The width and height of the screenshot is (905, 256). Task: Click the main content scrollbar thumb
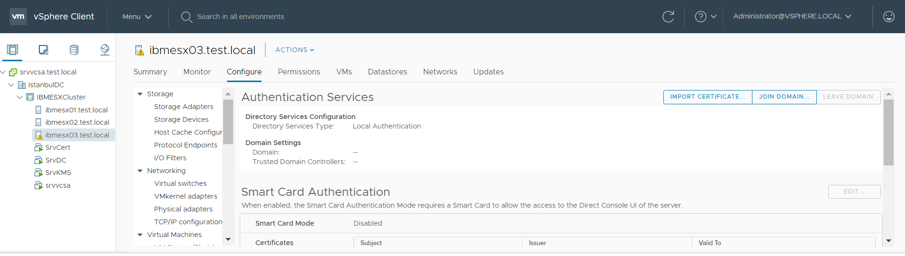pyautogui.click(x=888, y=132)
